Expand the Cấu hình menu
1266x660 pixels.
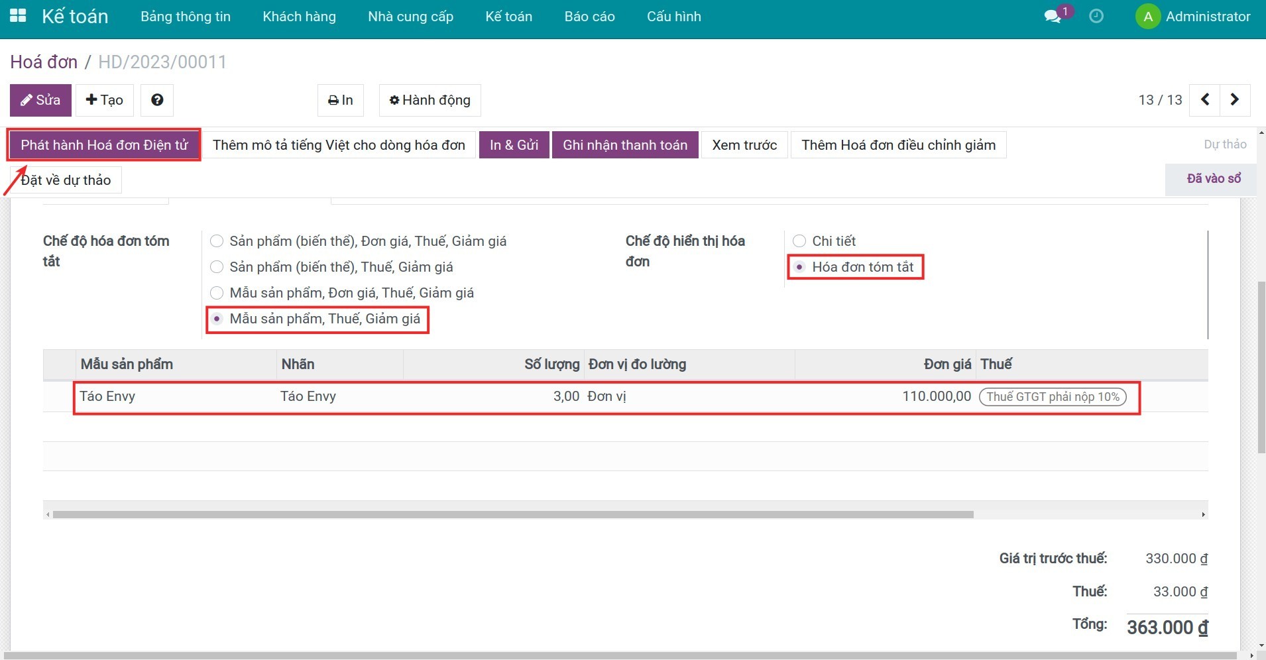(x=673, y=17)
